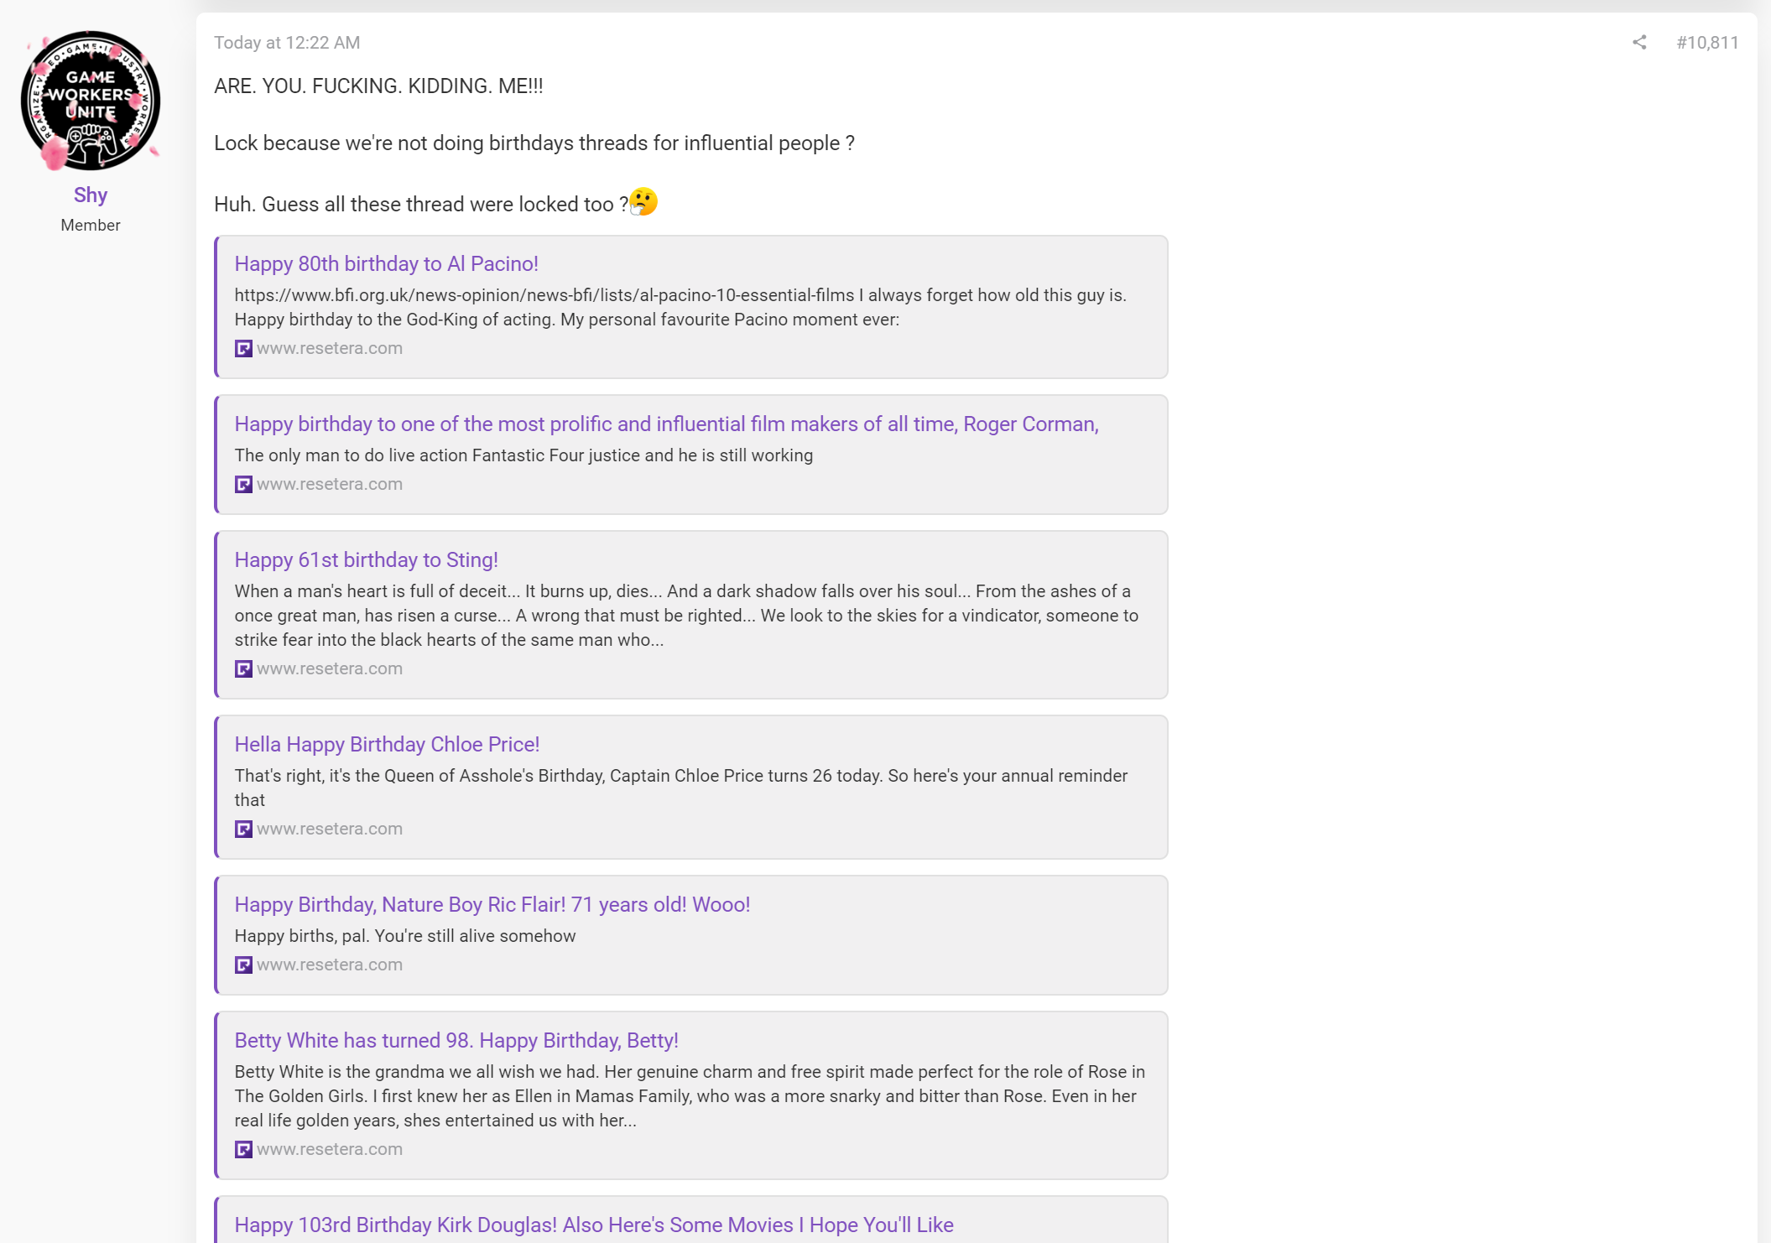Click www.resetera.com under the Roger Corman thread
This screenshot has height=1243, width=1771.
tap(330, 484)
